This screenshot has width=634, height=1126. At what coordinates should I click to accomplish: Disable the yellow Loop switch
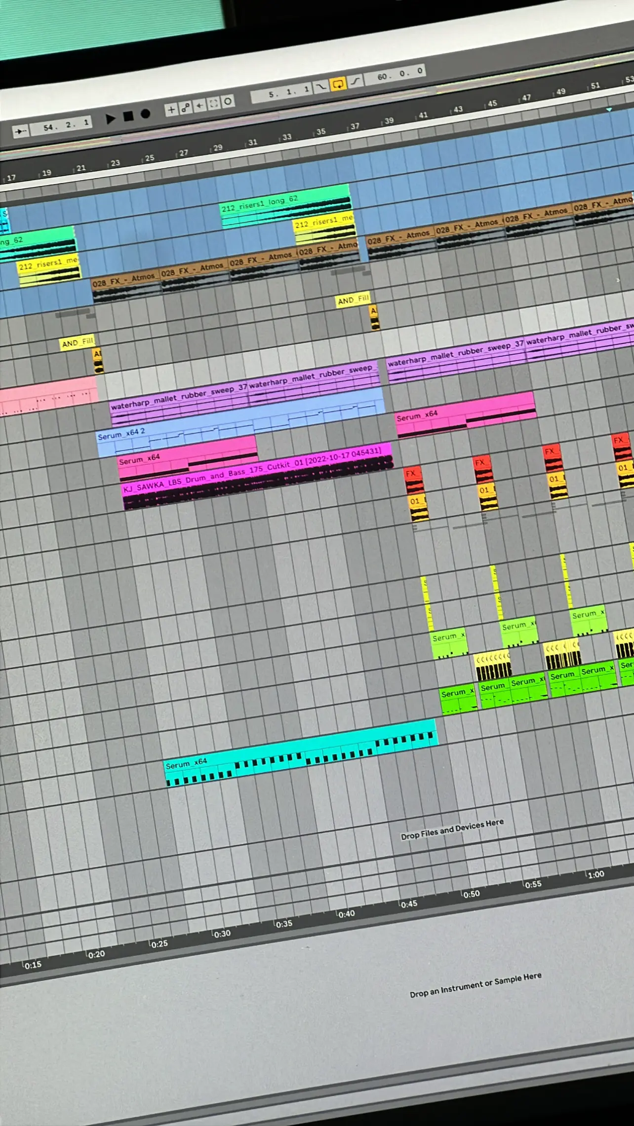pos(338,84)
